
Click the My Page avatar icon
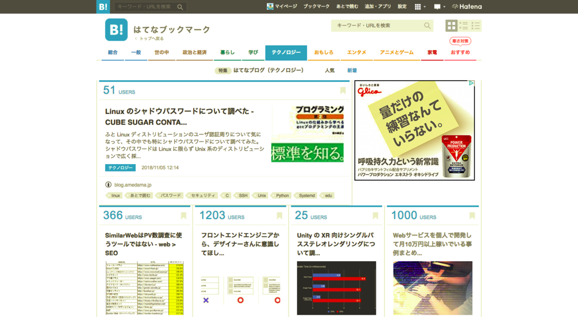(270, 6)
